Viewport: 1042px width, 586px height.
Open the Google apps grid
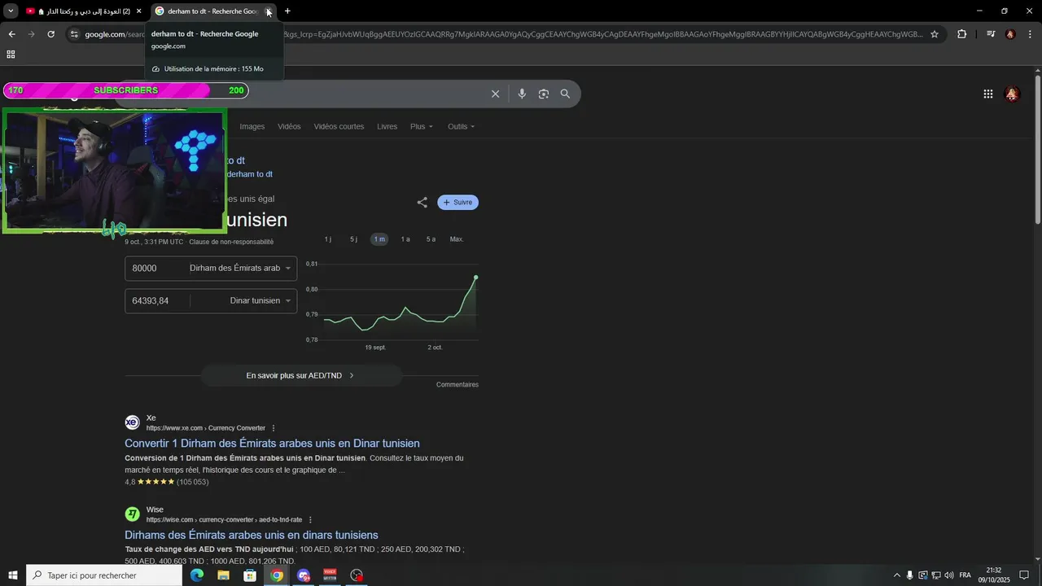tap(988, 94)
